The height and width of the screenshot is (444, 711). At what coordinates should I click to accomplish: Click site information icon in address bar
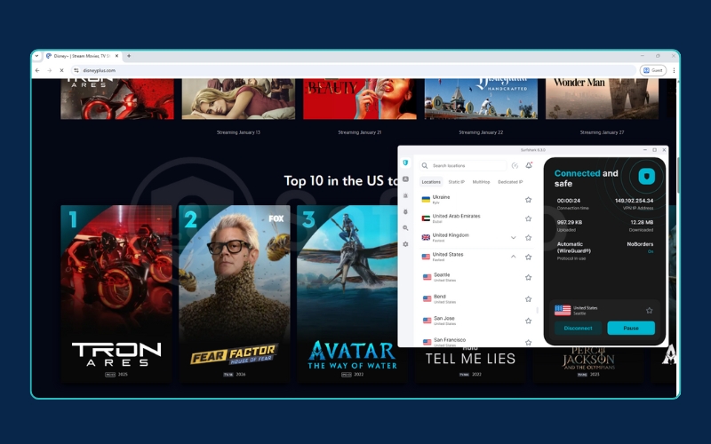(x=76, y=70)
